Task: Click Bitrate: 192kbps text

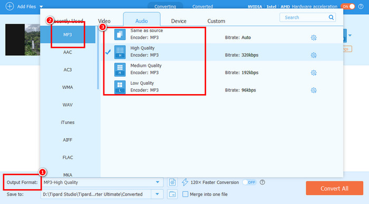Action: click(241, 73)
